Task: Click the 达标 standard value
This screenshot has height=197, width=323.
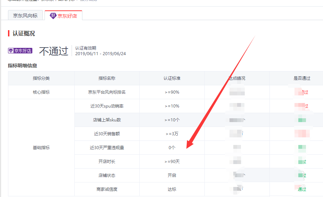Action: 172,189
